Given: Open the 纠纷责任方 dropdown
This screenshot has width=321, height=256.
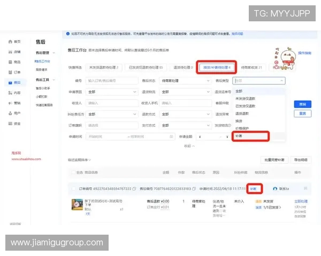Looking at the screenshot, I should click(112, 114).
